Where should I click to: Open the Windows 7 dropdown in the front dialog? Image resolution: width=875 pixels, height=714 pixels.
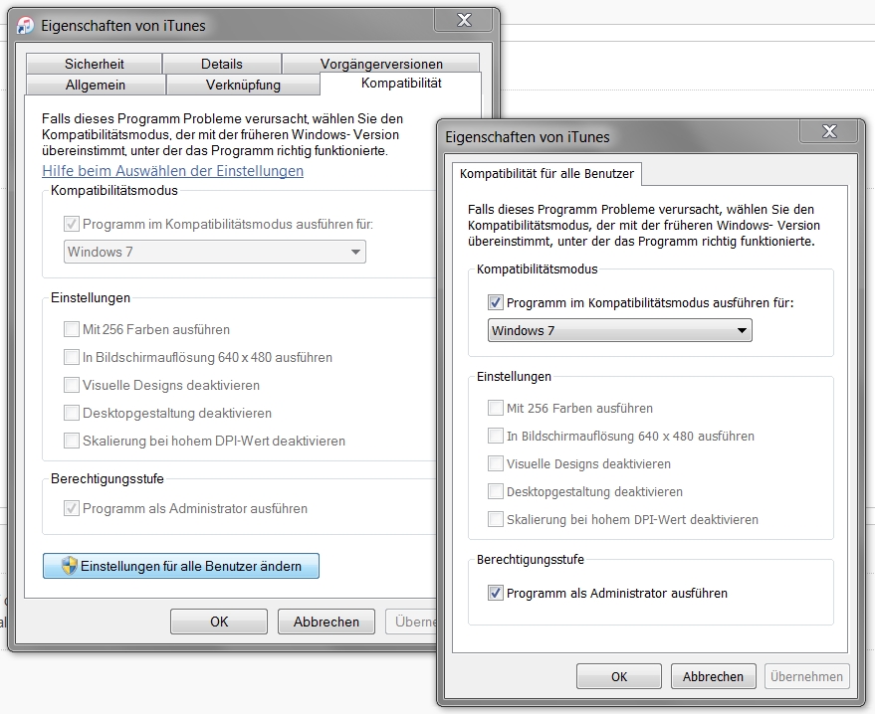pos(619,330)
